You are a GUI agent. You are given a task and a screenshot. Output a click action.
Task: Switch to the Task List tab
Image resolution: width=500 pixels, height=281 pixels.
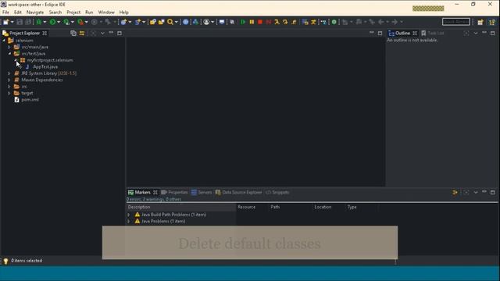432,33
